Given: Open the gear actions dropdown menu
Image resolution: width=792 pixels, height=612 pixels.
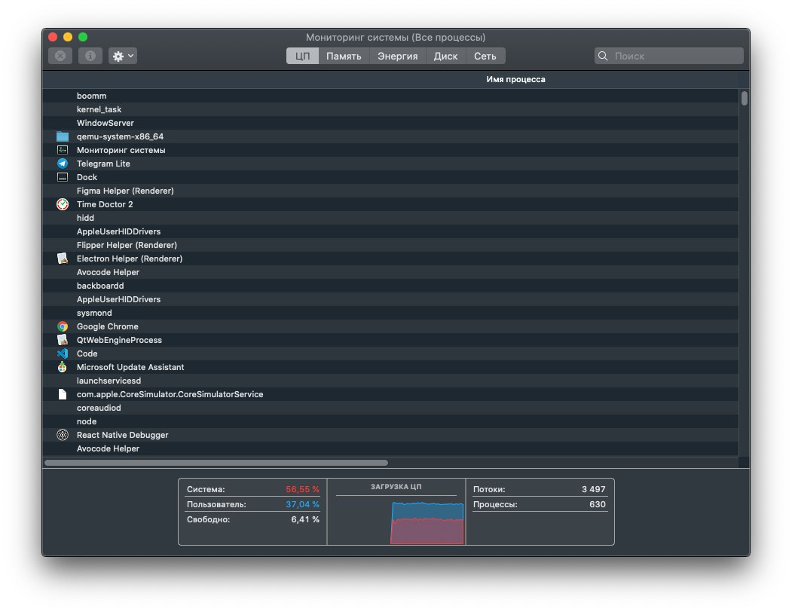Looking at the screenshot, I should (x=123, y=56).
